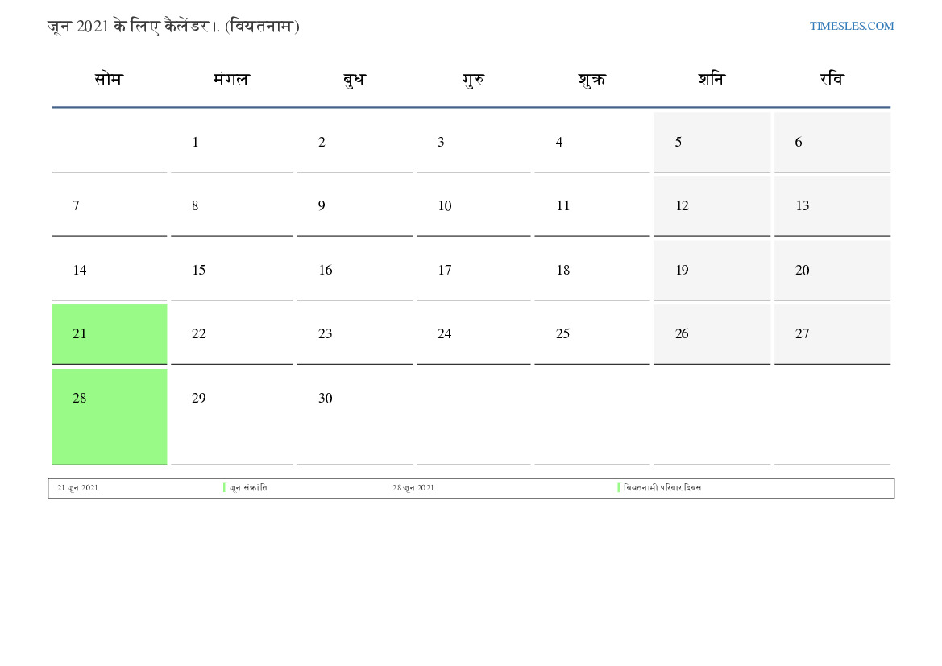Select the शुक्र weekday header

(591, 80)
